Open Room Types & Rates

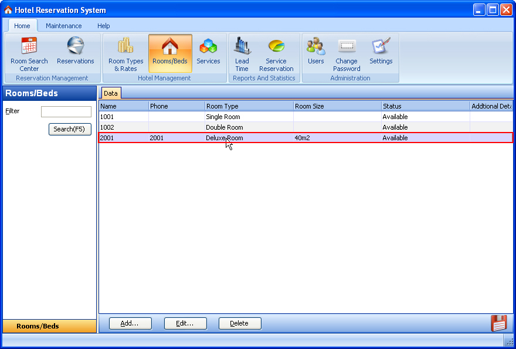pyautogui.click(x=125, y=54)
